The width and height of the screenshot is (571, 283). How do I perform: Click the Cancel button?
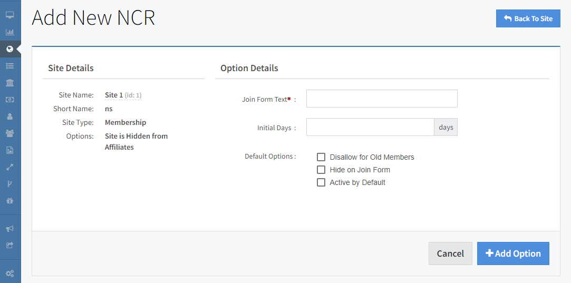pyautogui.click(x=450, y=253)
